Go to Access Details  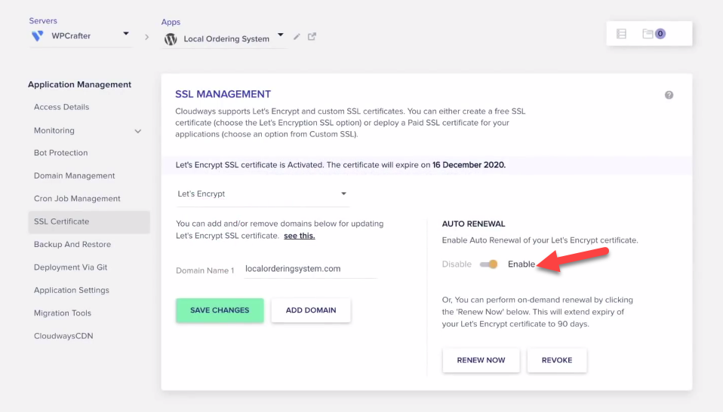point(61,107)
